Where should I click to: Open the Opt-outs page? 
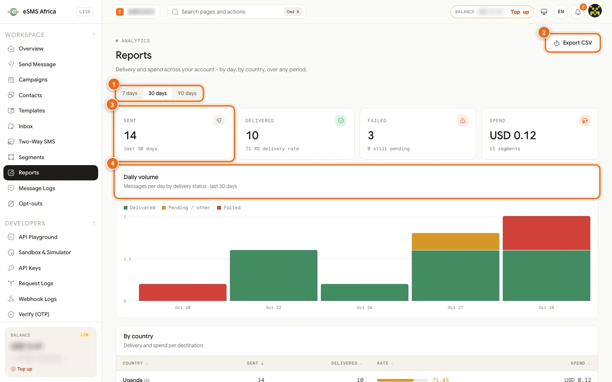point(51,204)
